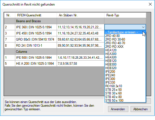Click the RFEM-Querschnitt column header
155x120 pixels.
pyautogui.click(x=36, y=15)
